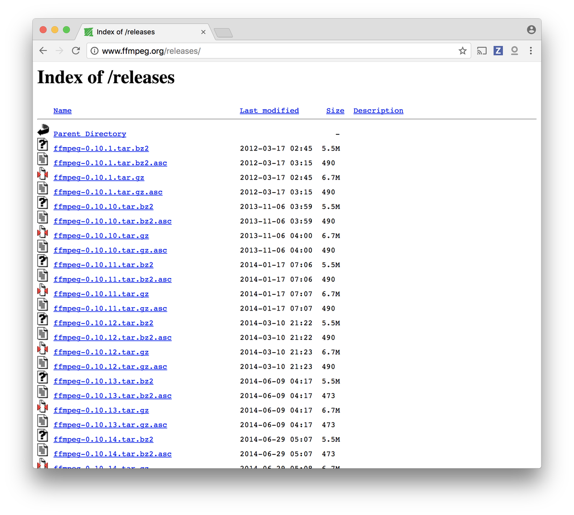Click text-file icon beside ffmpeg-0.10.11.tar.gz.asc

[43, 304]
